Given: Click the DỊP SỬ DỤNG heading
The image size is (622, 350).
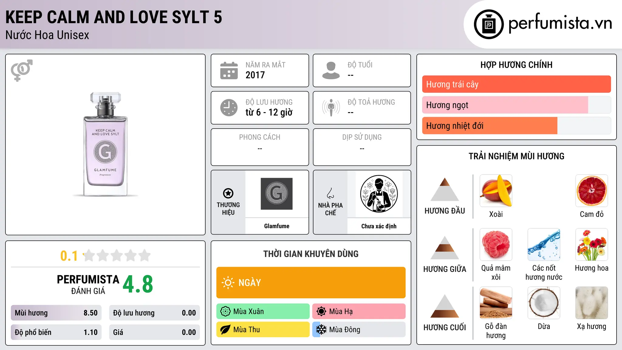Looking at the screenshot, I should [362, 137].
